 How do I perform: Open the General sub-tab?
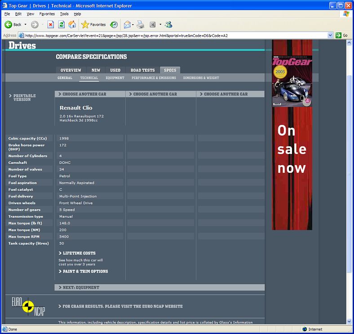coord(65,78)
